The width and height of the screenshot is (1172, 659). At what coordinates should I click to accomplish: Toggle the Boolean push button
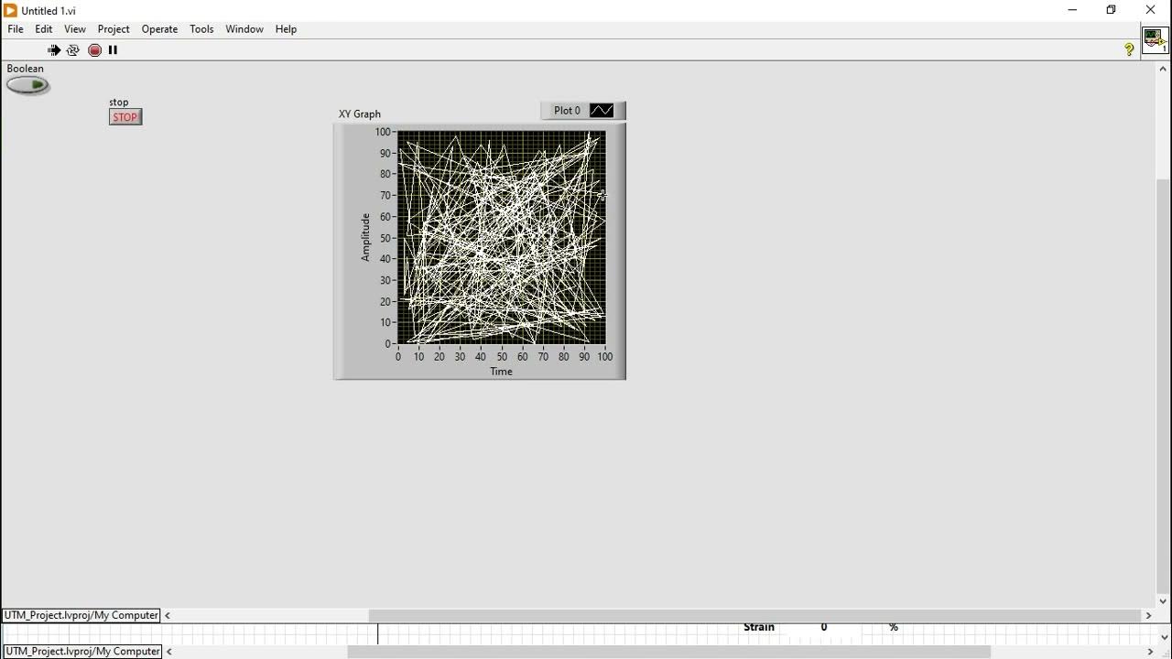28,86
